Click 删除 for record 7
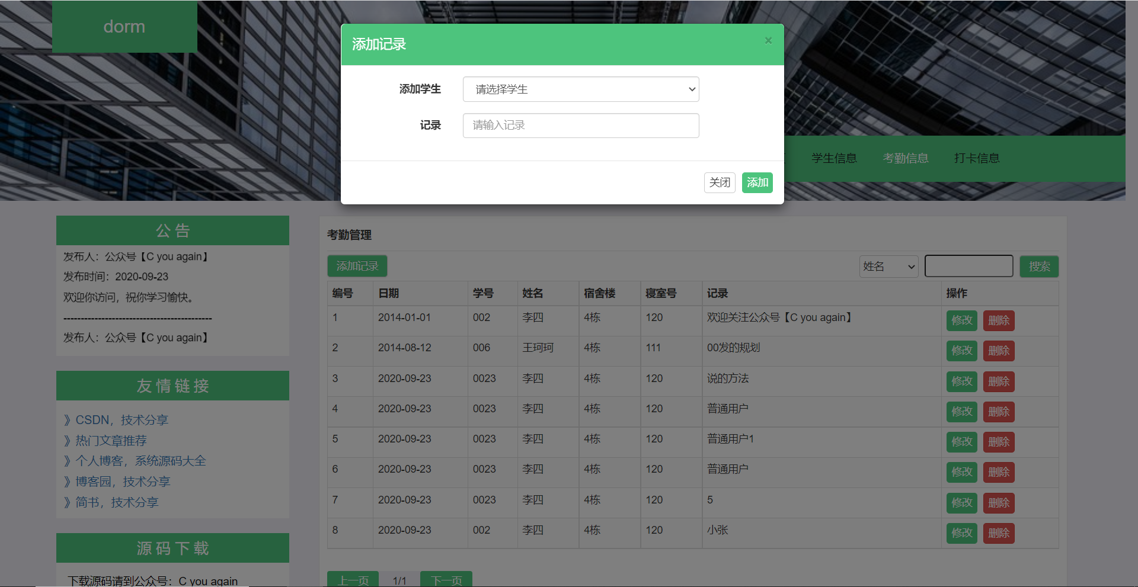 point(999,503)
